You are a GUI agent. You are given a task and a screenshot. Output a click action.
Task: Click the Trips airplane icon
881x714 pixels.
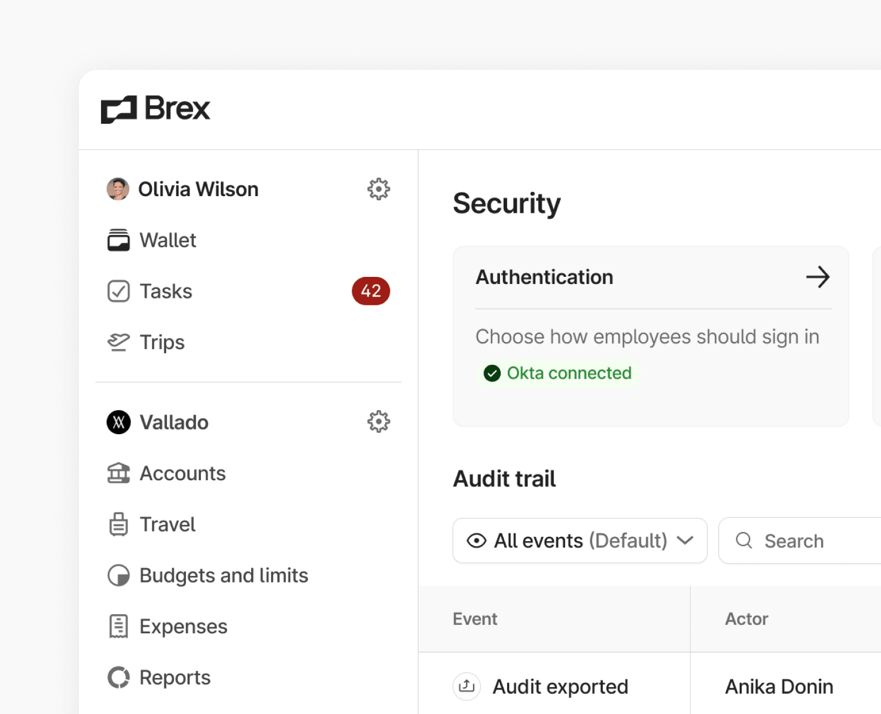119,341
